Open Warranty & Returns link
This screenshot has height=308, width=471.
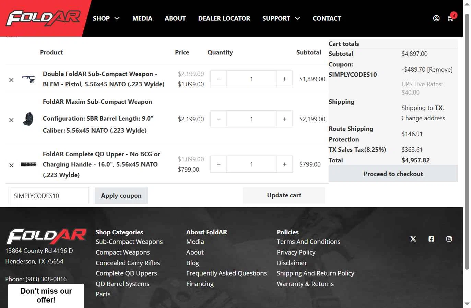pyautogui.click(x=305, y=284)
